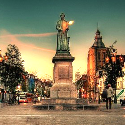Select the lit lantern cluster by the church
Viewport: 125px width, 125px height.
(114, 58)
